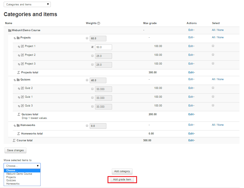Open Edit actions menu for Project 2
244x188 pixels.
[x=191, y=55]
